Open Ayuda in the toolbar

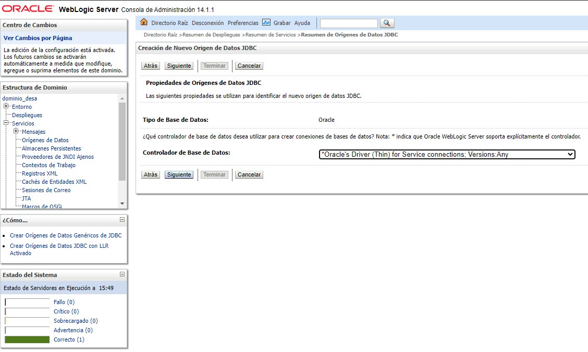302,23
